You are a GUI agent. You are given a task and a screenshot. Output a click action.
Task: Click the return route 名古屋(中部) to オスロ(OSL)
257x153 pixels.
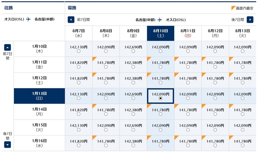(160, 20)
